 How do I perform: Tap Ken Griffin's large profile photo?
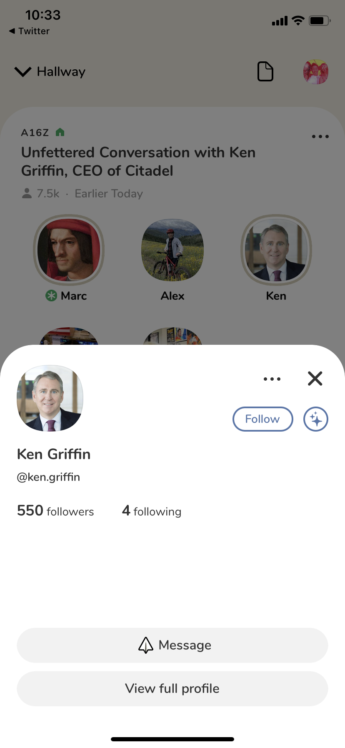50,398
